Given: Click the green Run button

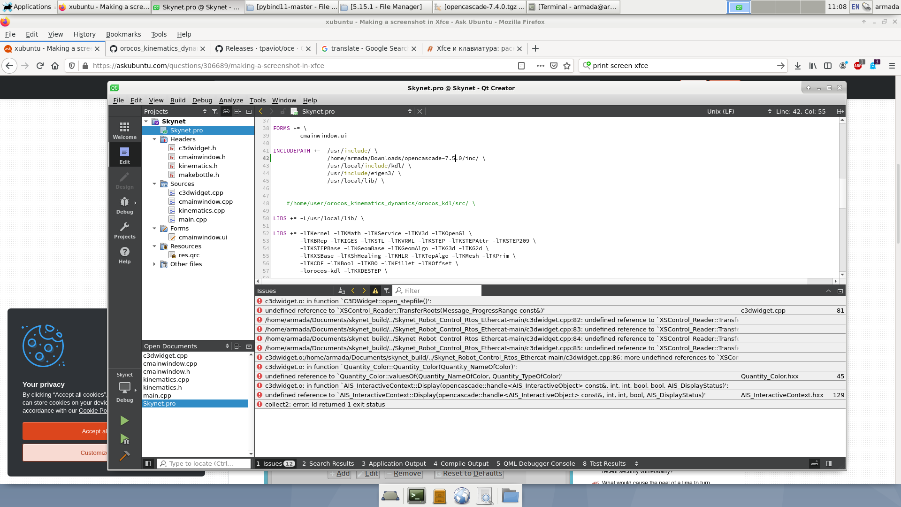Looking at the screenshot, I should point(124,421).
